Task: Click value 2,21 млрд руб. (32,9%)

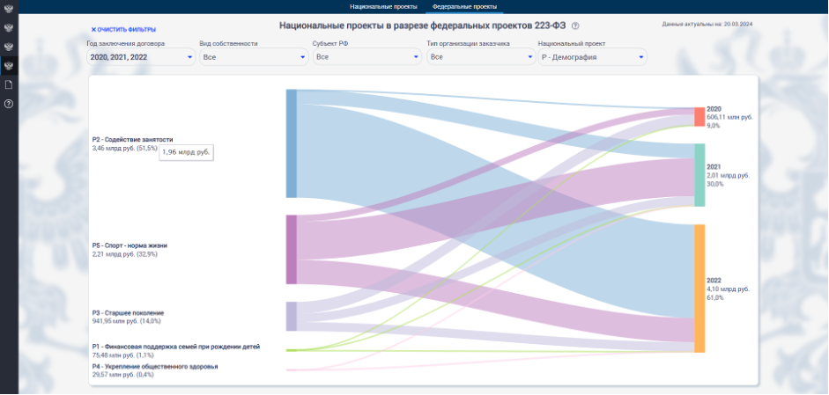Action: point(125,254)
